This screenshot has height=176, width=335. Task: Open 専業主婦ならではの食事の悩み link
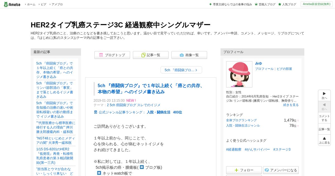click(x=232, y=4)
